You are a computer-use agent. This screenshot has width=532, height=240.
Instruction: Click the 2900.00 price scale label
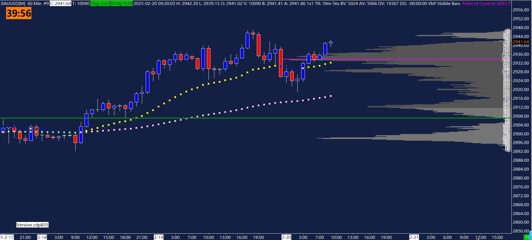pos(521,134)
